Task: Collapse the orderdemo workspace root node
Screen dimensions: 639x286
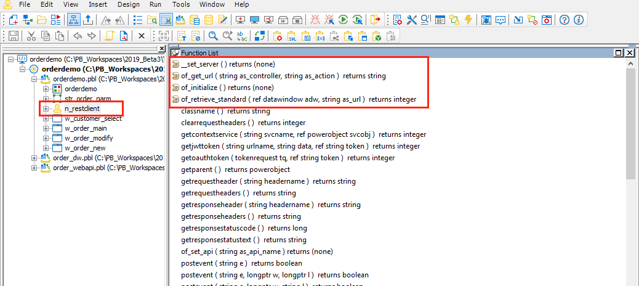Action: coord(10,59)
